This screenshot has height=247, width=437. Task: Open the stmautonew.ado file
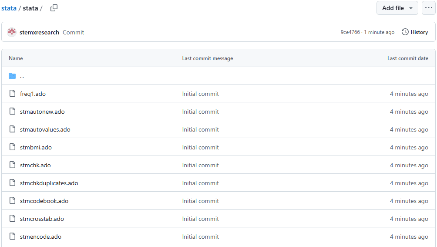42,112
